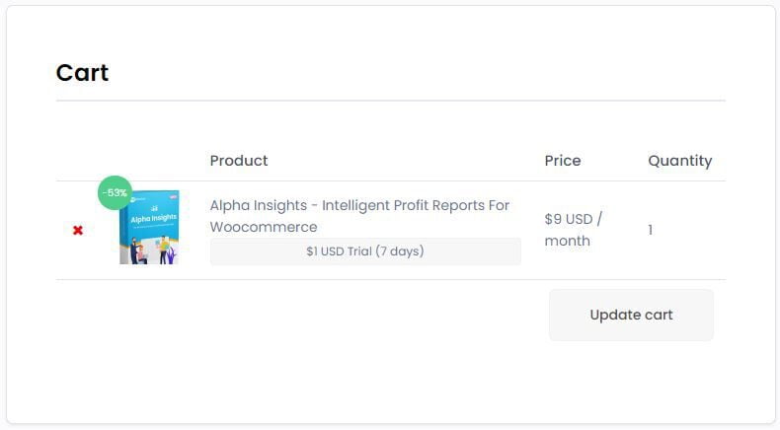Click Alpha Insights title on box image
This screenshot has height=430, width=780.
[x=154, y=218]
